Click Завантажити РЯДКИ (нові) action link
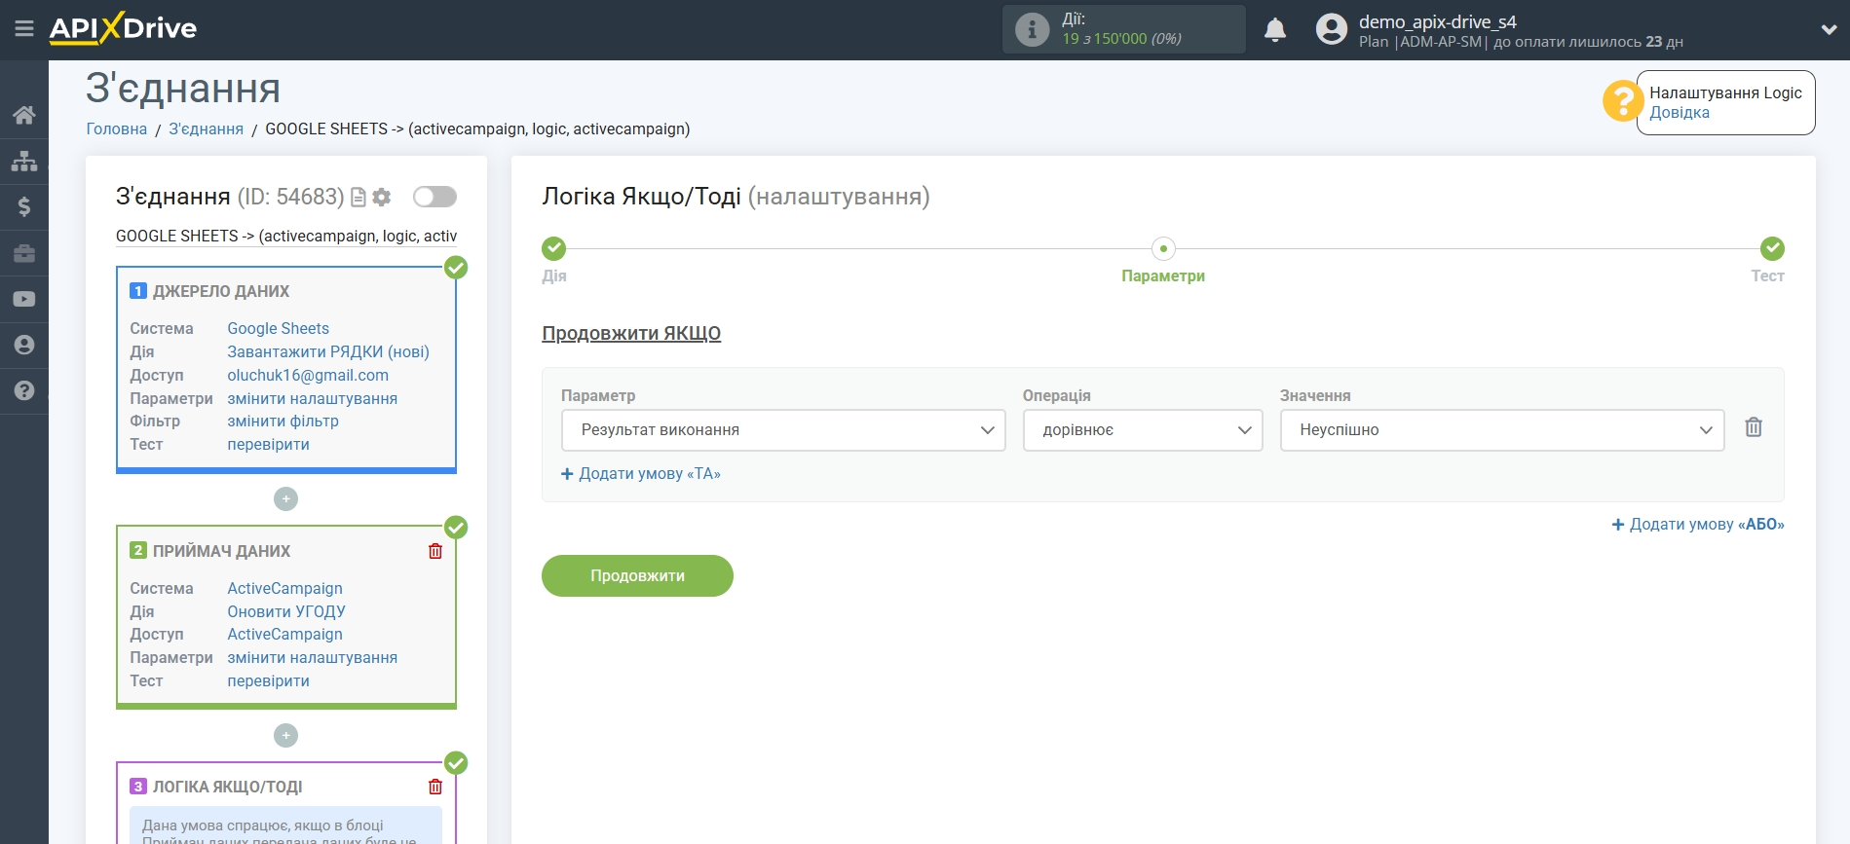Viewport: 1850px width, 844px height. coord(328,352)
